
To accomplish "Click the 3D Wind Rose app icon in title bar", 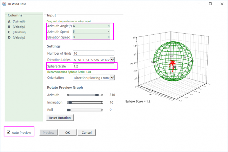I will point(4,4).
